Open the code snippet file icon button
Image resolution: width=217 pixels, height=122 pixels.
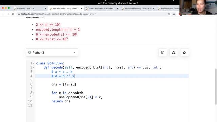(163, 53)
